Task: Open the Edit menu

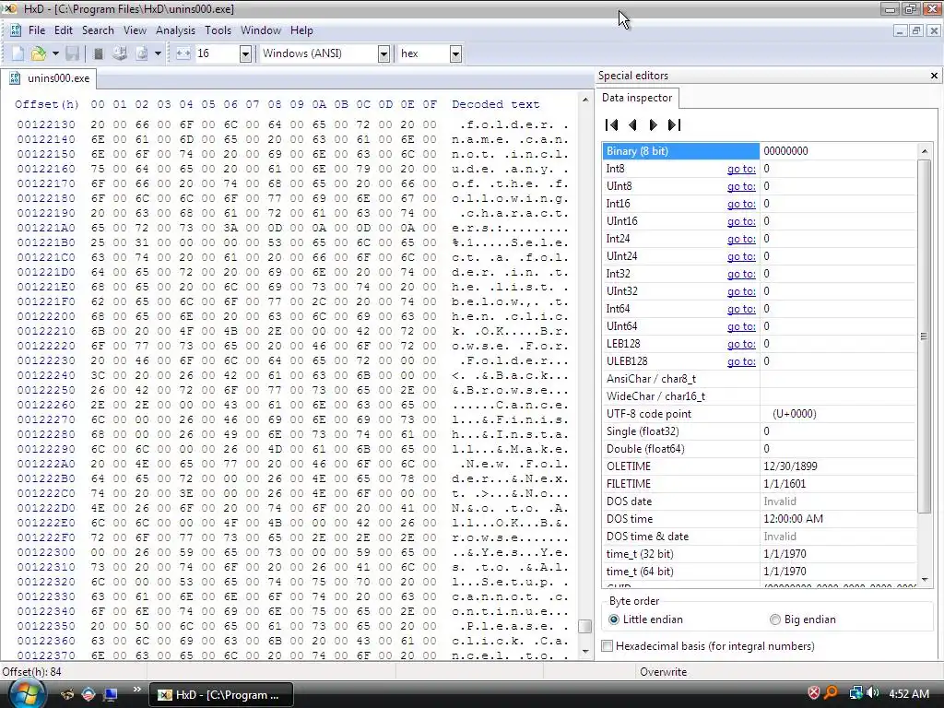Action: click(x=64, y=30)
